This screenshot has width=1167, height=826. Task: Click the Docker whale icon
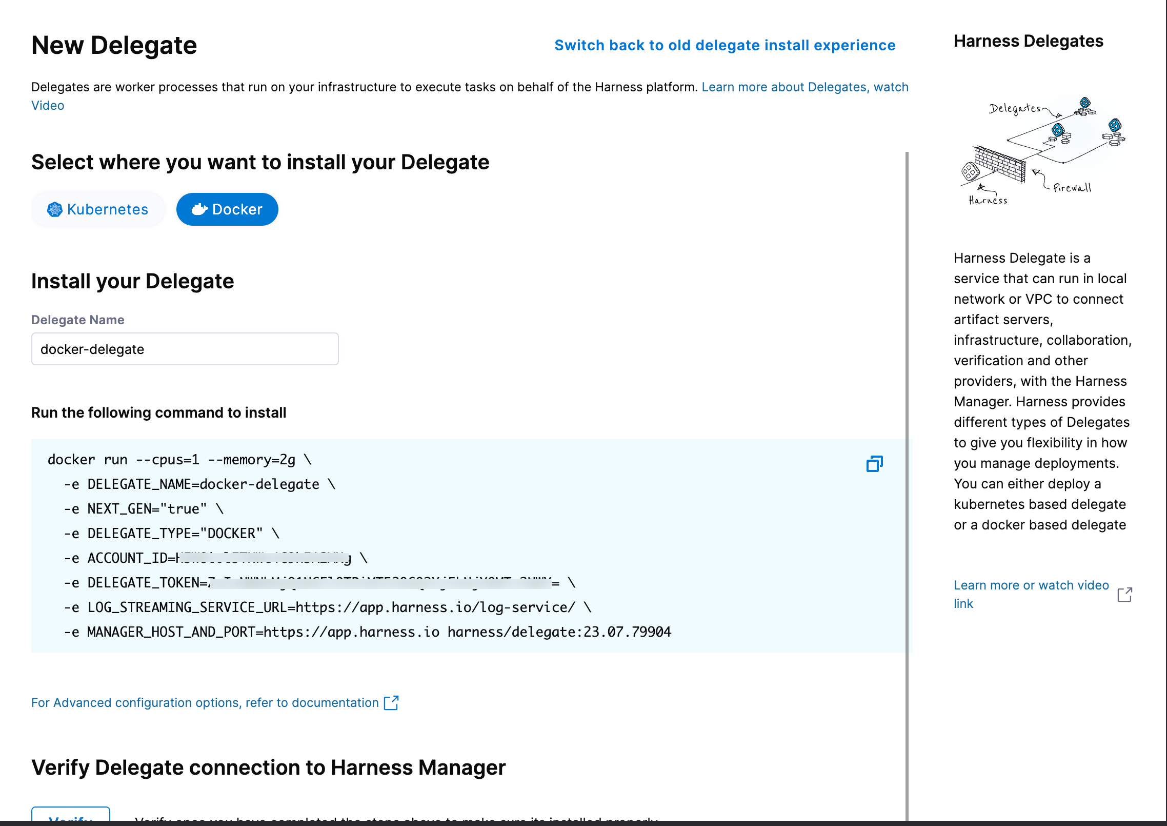[x=199, y=209]
